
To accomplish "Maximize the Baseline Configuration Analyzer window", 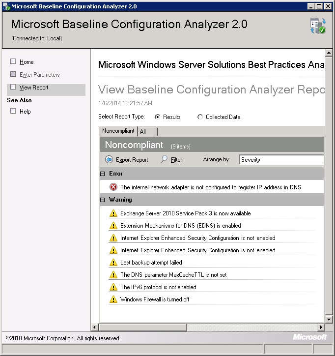I will click(319, 6).
